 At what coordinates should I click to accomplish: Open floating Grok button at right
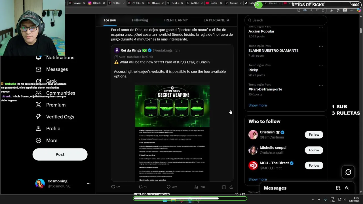pos(348,172)
